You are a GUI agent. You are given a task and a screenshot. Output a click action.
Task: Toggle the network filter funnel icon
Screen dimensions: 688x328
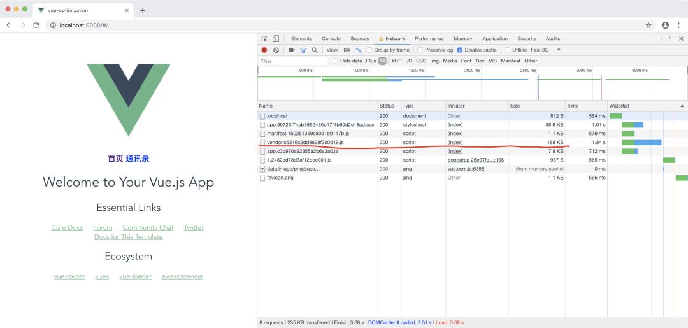(303, 50)
